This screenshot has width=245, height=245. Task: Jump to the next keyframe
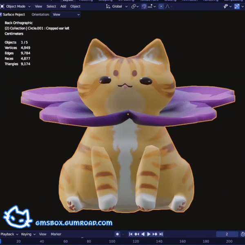tap(155, 234)
